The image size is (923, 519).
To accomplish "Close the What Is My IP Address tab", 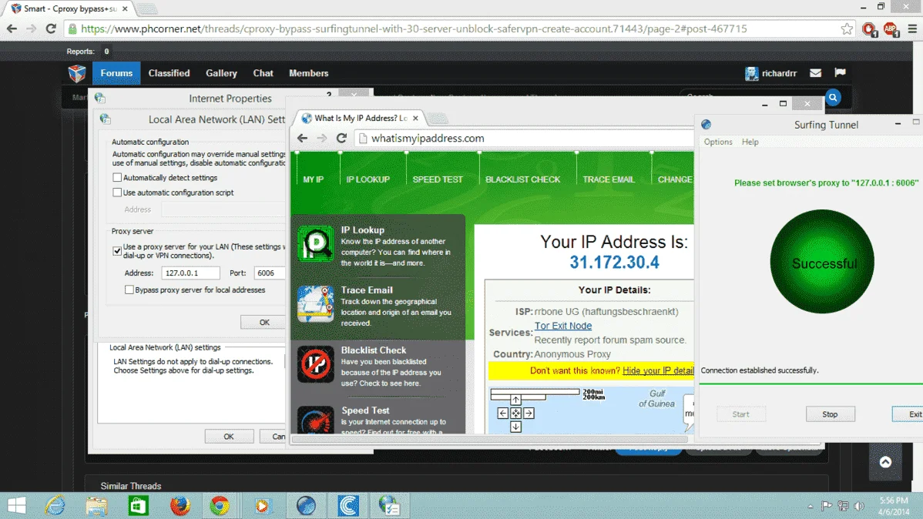I will pyautogui.click(x=415, y=119).
